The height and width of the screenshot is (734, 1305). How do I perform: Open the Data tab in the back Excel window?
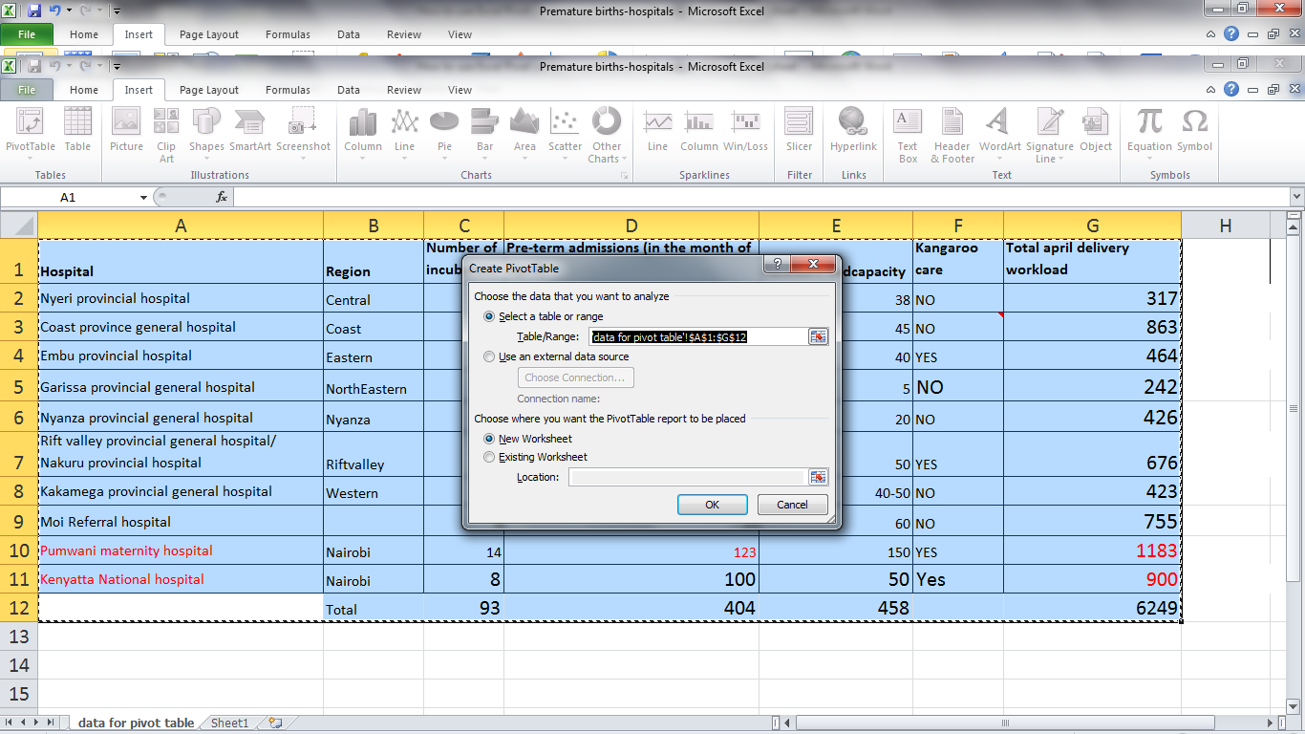349,34
